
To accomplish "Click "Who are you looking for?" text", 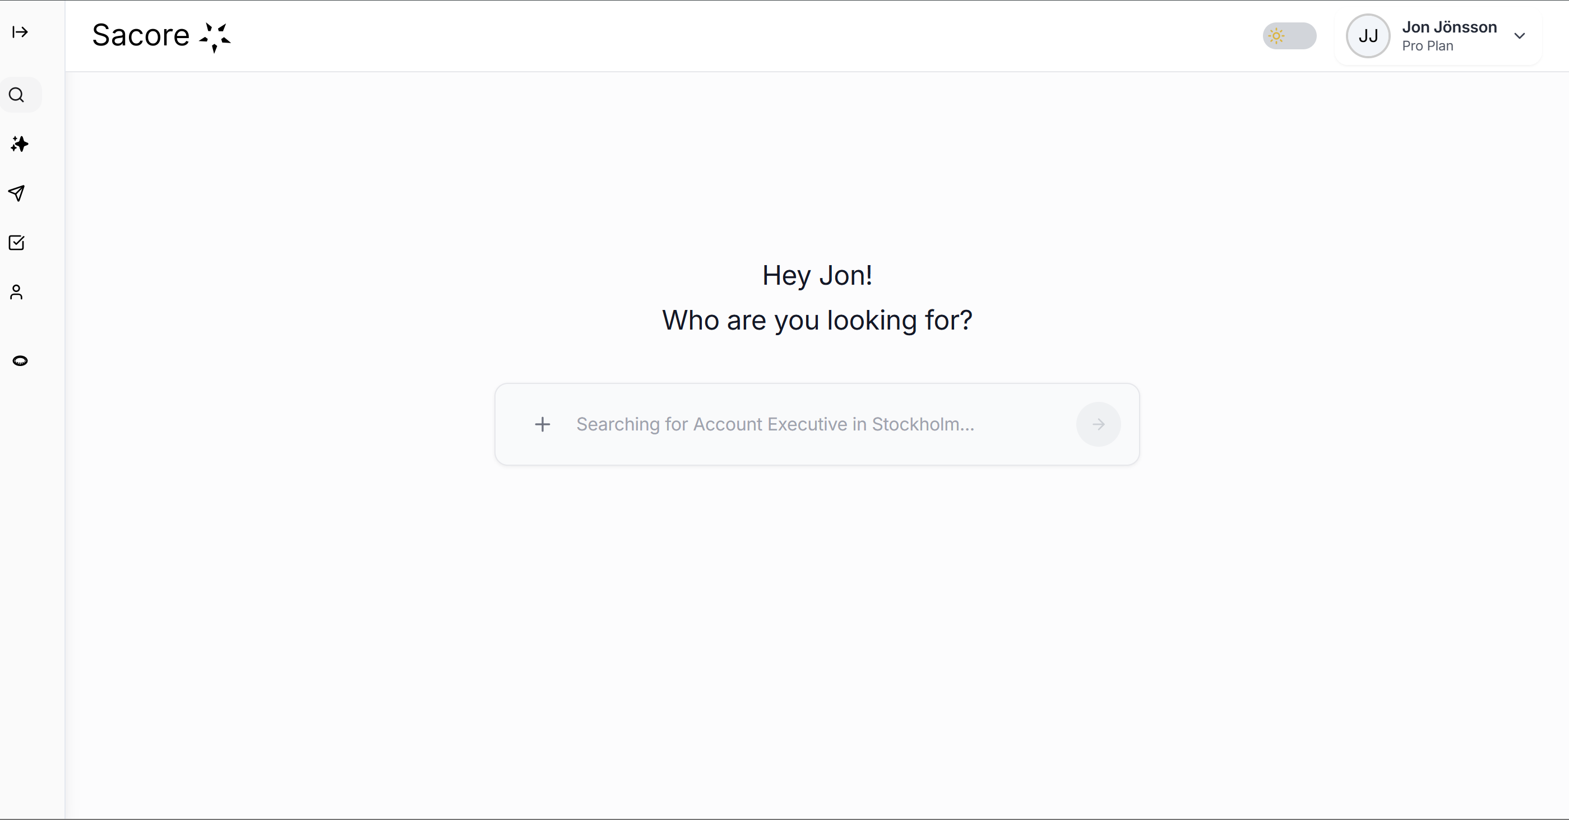I will 817,321.
